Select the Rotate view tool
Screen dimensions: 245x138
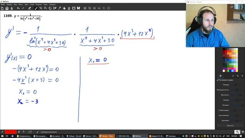point(95,8)
